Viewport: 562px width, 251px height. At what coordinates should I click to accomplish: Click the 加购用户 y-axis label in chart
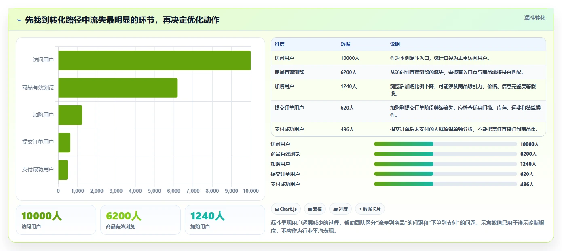tap(43, 115)
